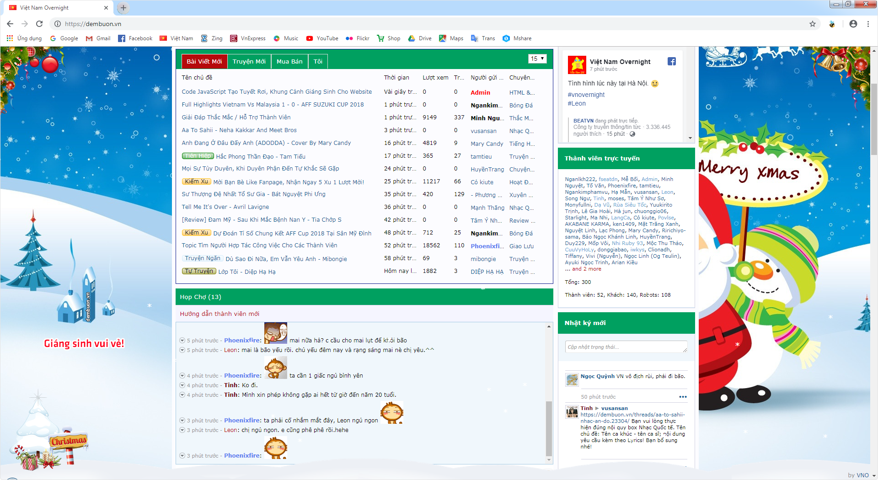This screenshot has height=480, width=878.
Task: Open the three-dot options in Nhật ký mới
Action: [683, 397]
